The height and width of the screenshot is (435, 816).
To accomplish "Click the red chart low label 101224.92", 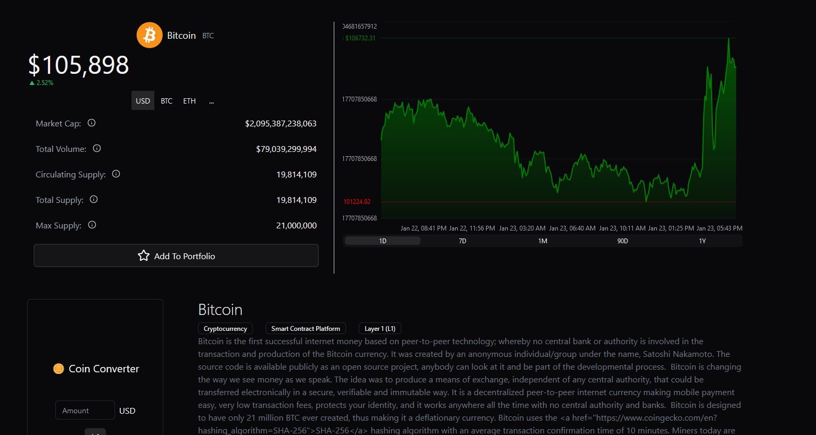I will point(357,202).
